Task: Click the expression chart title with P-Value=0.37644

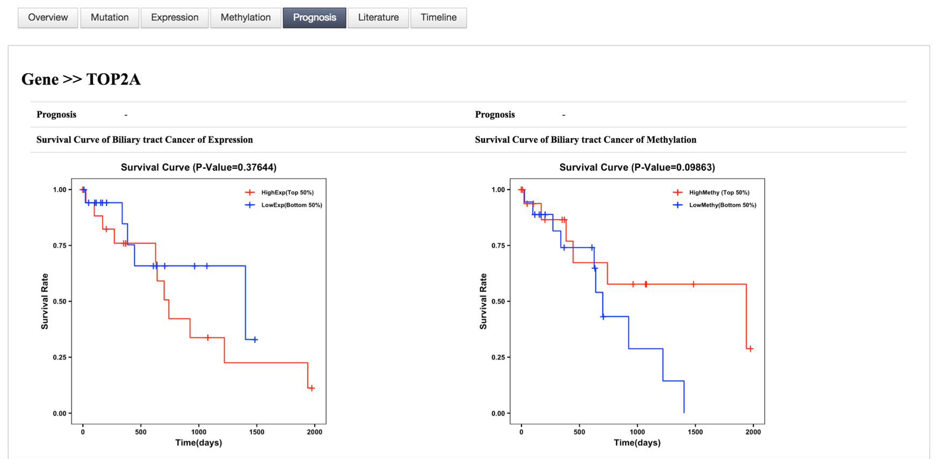Action: click(199, 167)
